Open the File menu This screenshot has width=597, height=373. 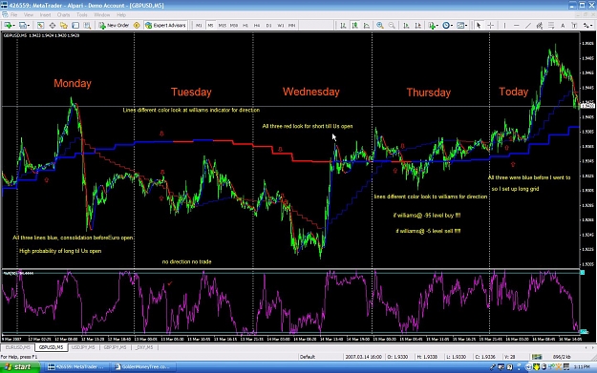(13, 15)
